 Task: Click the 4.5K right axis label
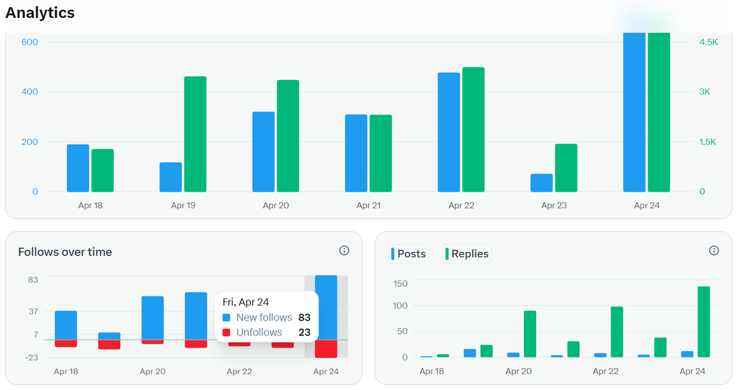click(x=708, y=42)
